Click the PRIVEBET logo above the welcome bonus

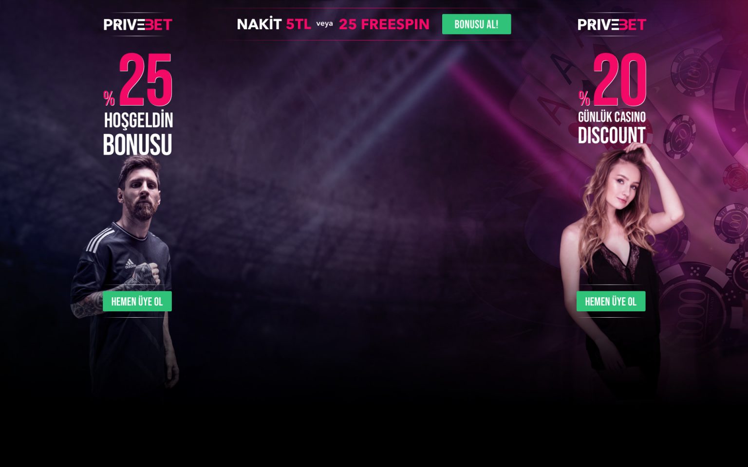pos(138,24)
